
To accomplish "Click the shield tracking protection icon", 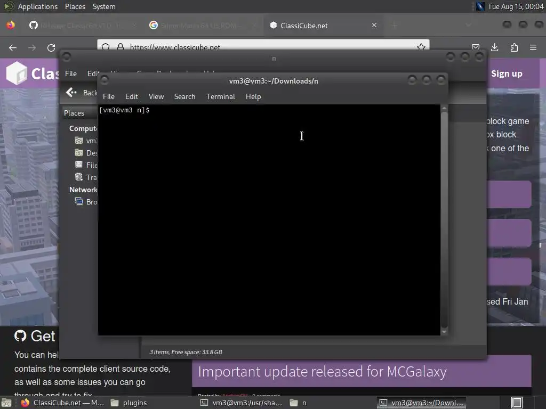I will tap(106, 47).
